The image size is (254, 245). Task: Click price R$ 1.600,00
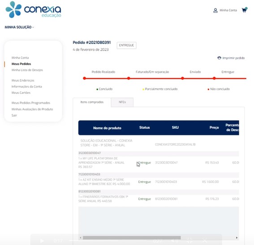point(211,182)
